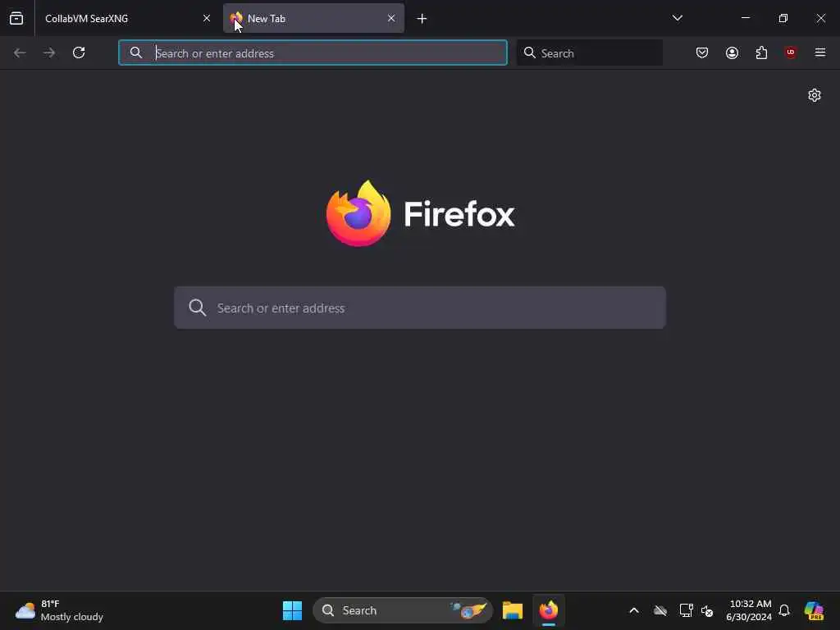
Task: Open the Extensions puzzle icon
Action: point(761,52)
